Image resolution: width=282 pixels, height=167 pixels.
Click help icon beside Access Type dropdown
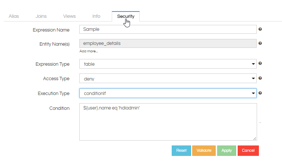pyautogui.click(x=260, y=78)
